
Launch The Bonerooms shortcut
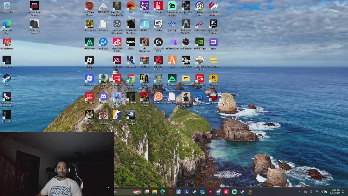[x=145, y=45]
